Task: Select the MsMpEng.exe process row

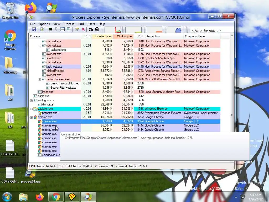Action: 125,71
